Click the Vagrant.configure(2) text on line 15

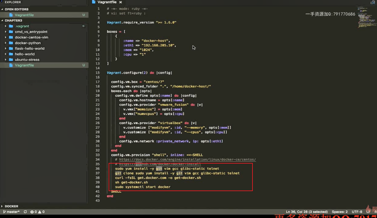point(127,73)
